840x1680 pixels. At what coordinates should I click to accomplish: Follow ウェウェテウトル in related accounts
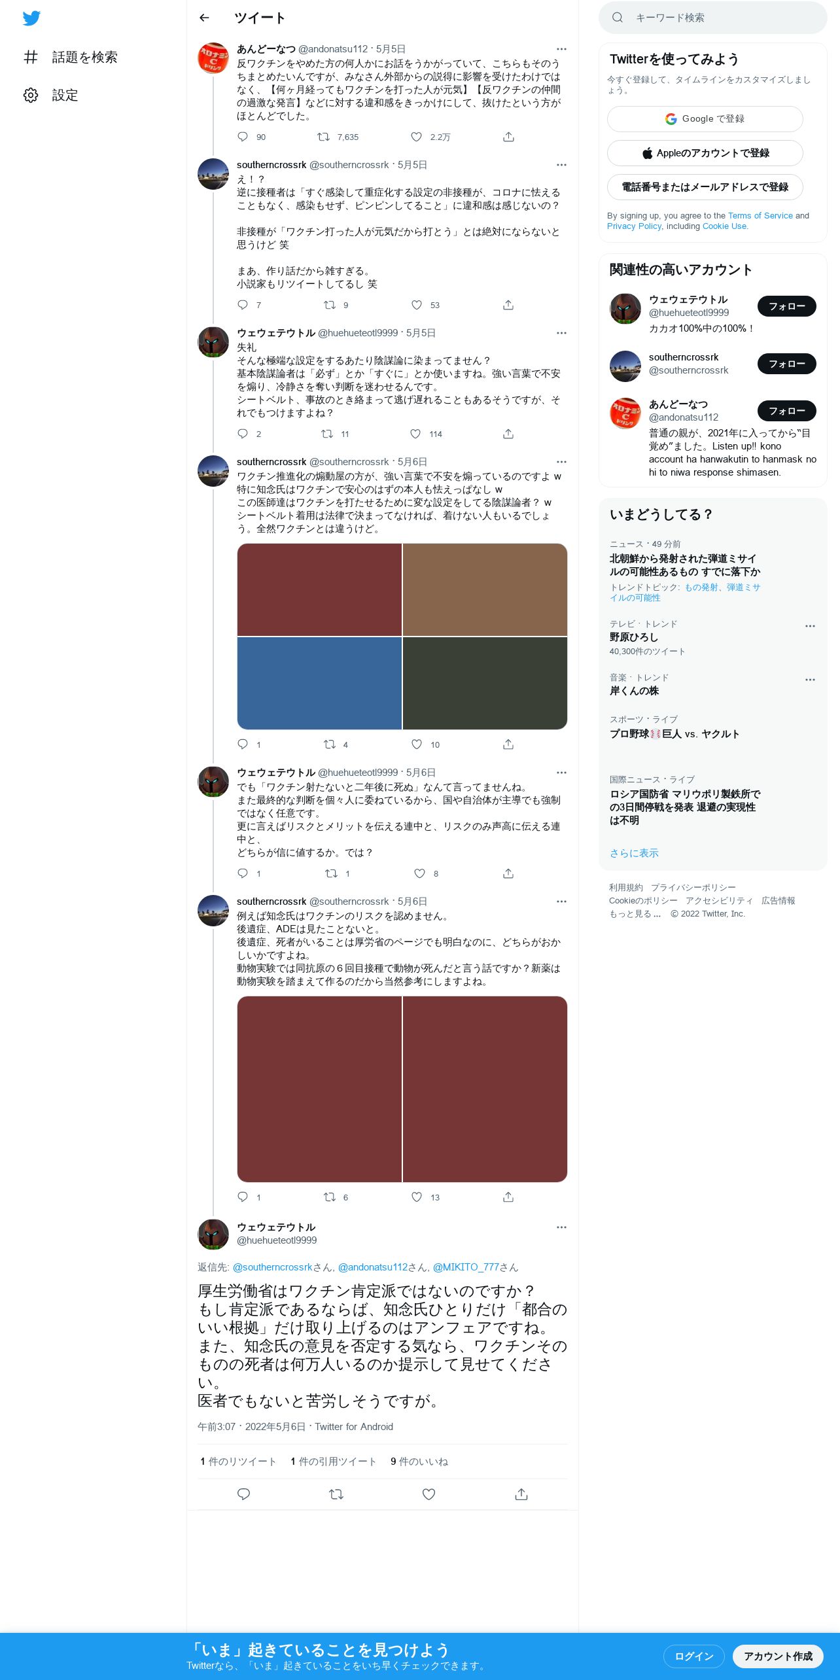click(786, 306)
